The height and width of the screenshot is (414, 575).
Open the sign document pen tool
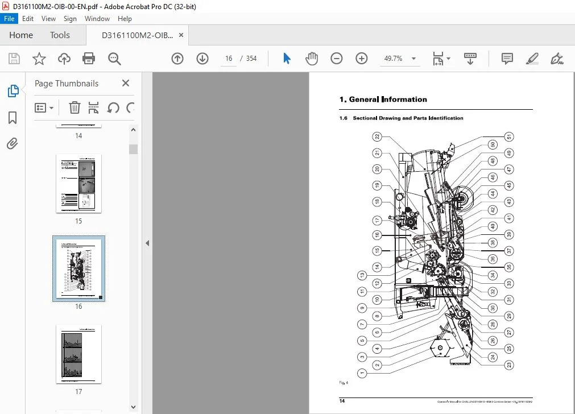tap(557, 59)
